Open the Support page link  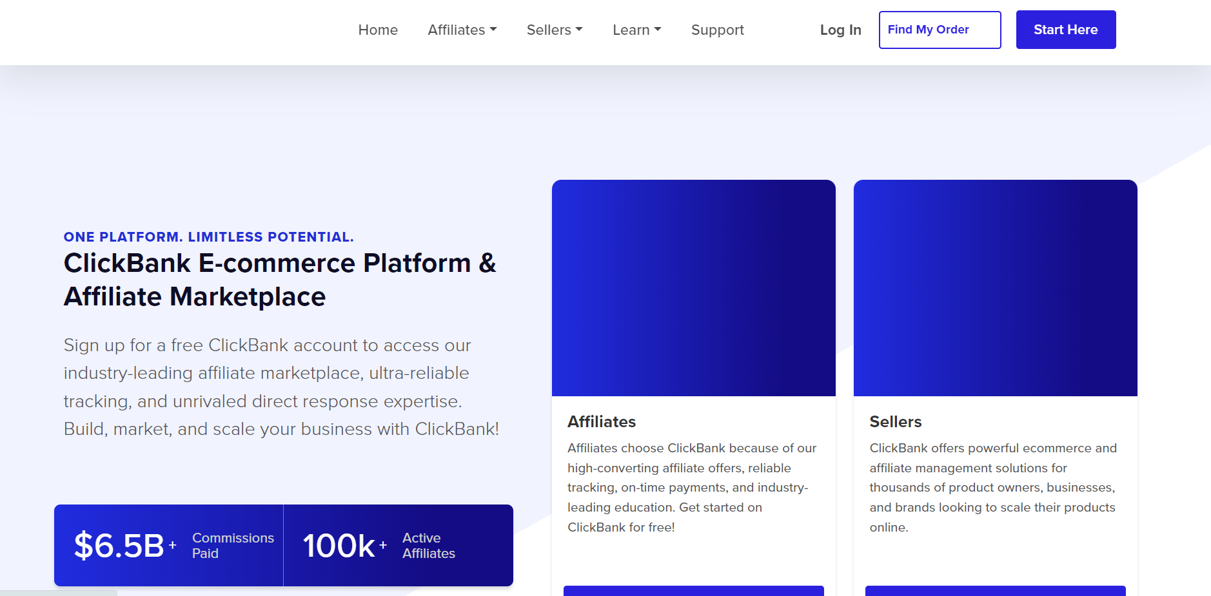(x=718, y=30)
